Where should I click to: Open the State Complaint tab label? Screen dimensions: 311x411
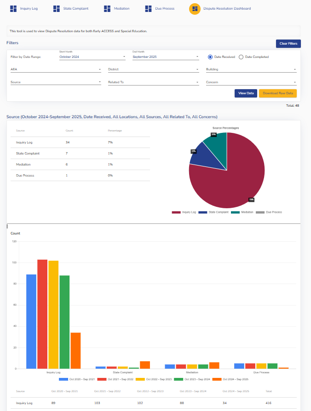tap(75, 9)
